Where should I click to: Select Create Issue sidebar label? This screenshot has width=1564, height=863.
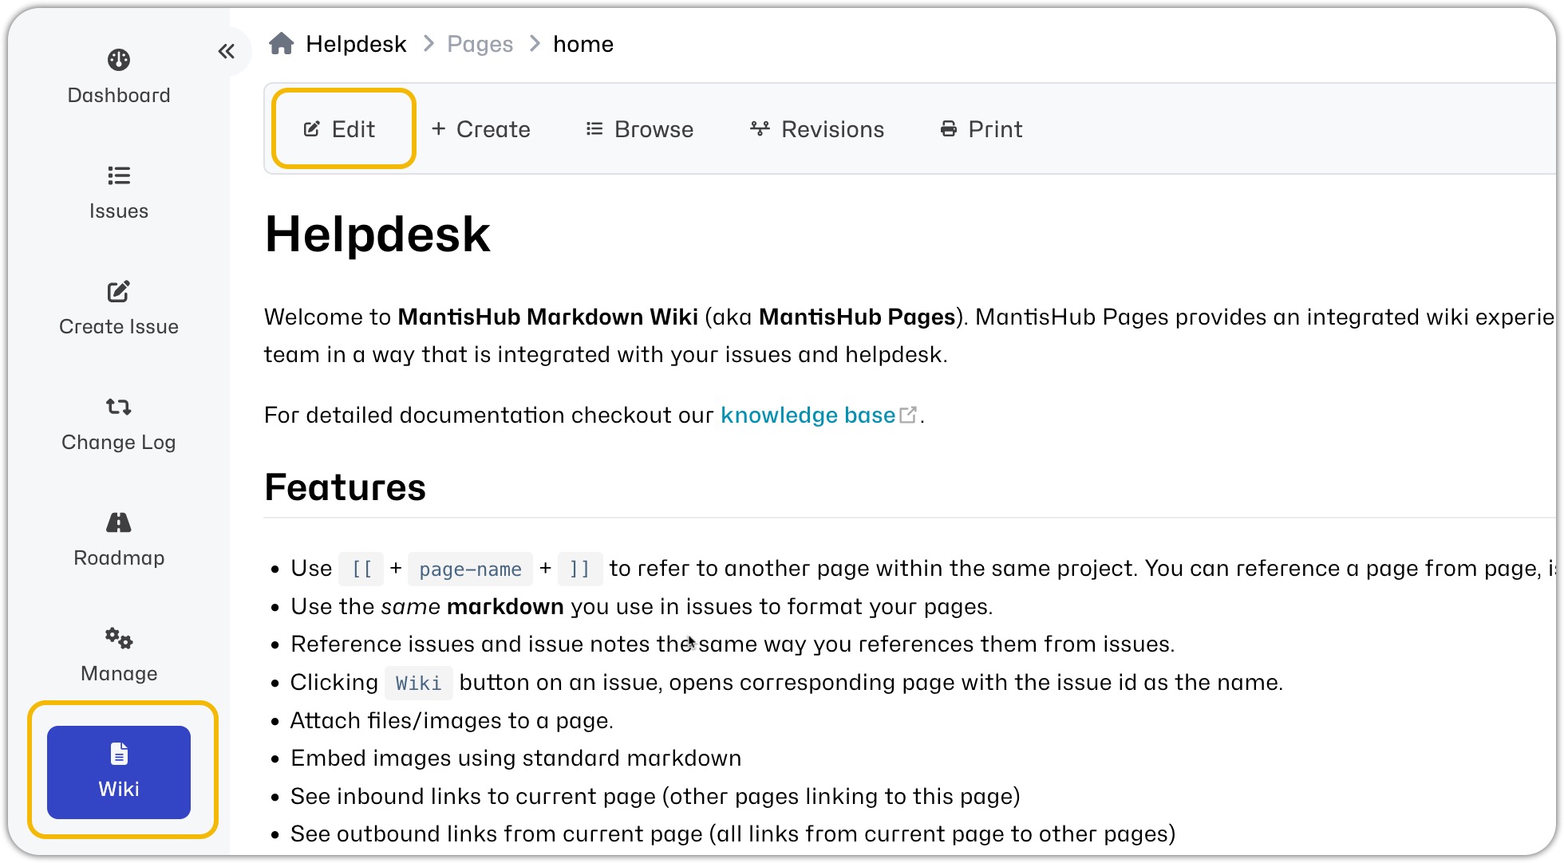[x=119, y=327]
